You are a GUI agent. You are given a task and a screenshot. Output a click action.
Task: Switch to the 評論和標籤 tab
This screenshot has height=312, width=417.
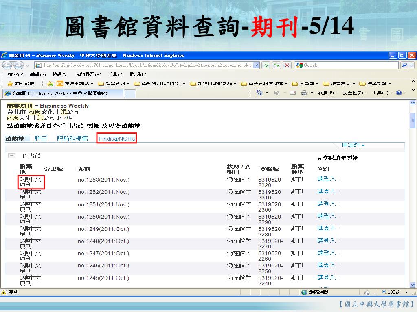tap(72, 138)
